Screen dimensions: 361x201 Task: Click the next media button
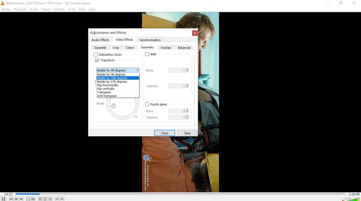coord(21,199)
